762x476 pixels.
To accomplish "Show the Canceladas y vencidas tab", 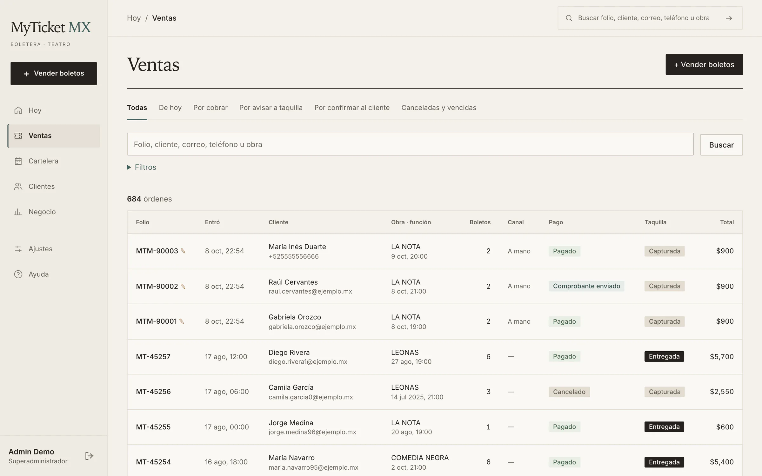I will [439, 108].
